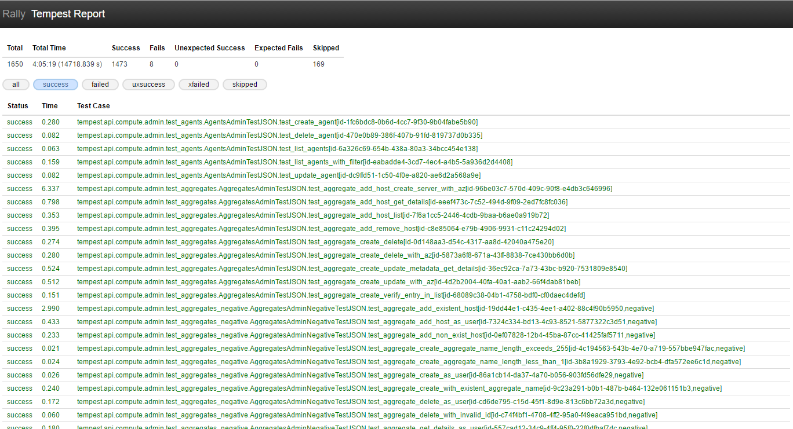The height and width of the screenshot is (429, 793).
Task: Open test_aggregate_add_non_exist_host row
Action: coord(396,335)
